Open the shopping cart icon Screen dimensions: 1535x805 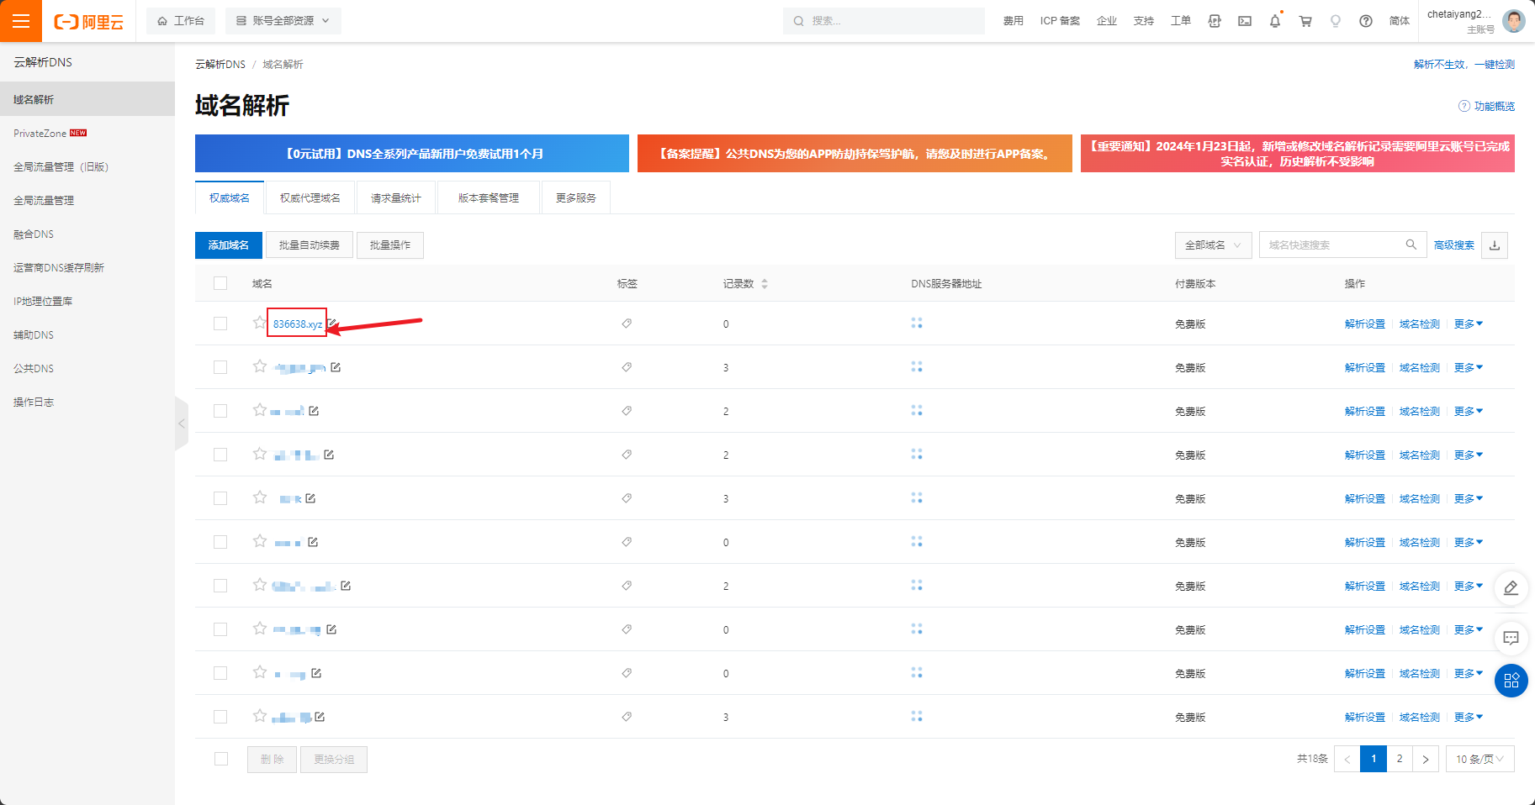[x=1305, y=21]
